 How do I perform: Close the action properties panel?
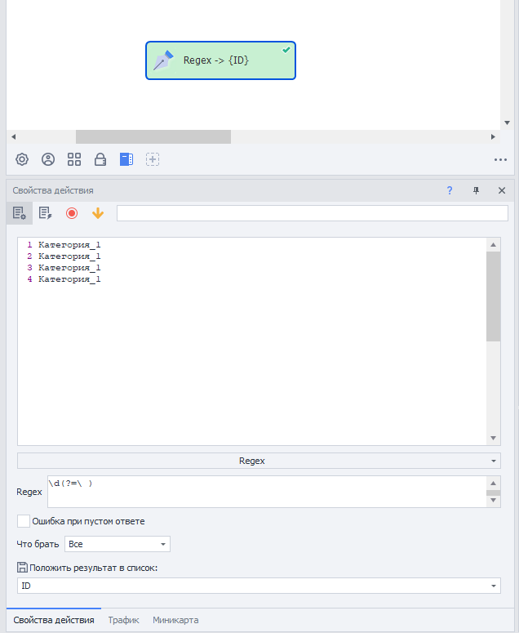click(502, 190)
